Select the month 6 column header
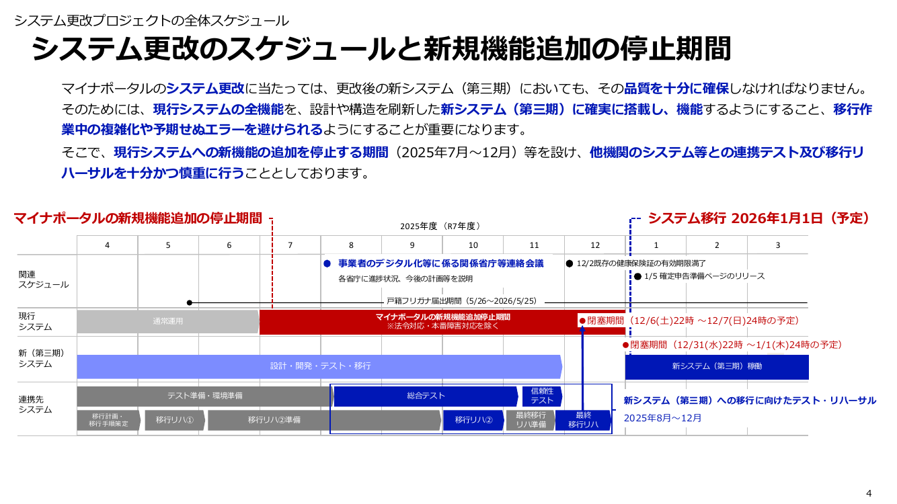Image resolution: width=897 pixels, height=504 pixels. click(x=229, y=245)
